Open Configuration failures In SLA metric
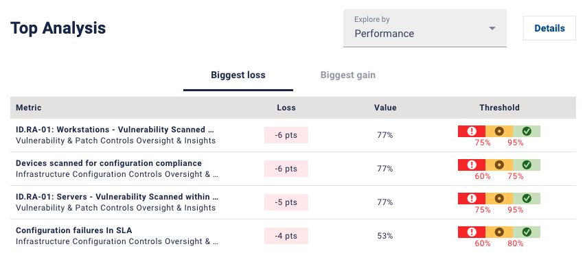 [74, 230]
